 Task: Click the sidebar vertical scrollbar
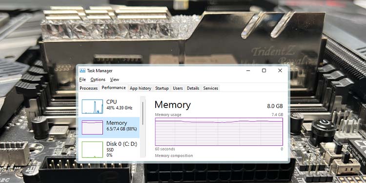tap(142, 127)
